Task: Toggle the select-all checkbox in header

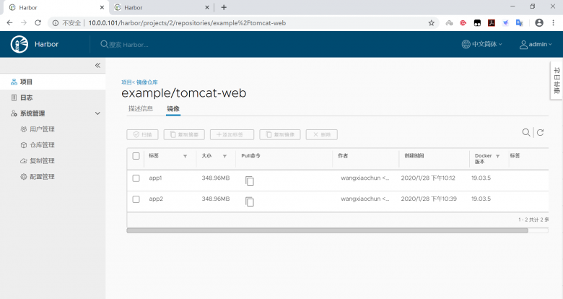Action: point(136,156)
